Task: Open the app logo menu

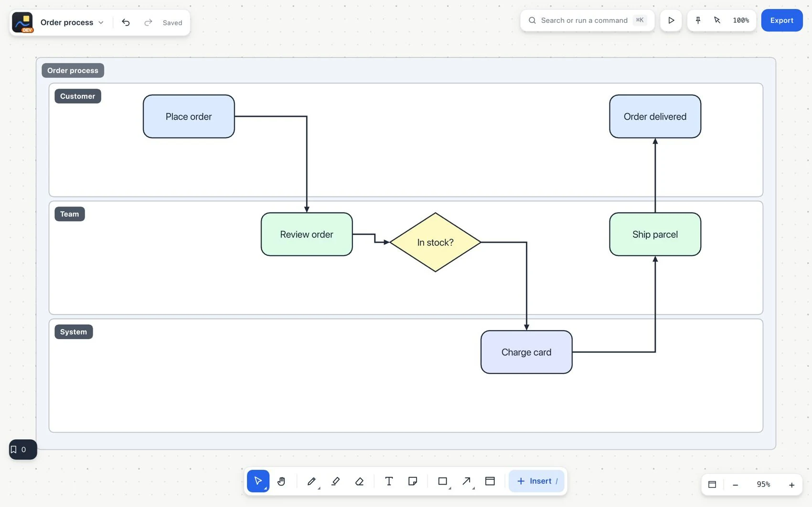Action: 22,22
